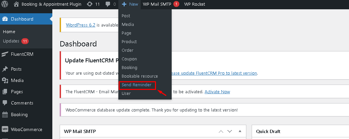Click the updates refresh icon
The height and width of the screenshot is (139, 349).
90,4
